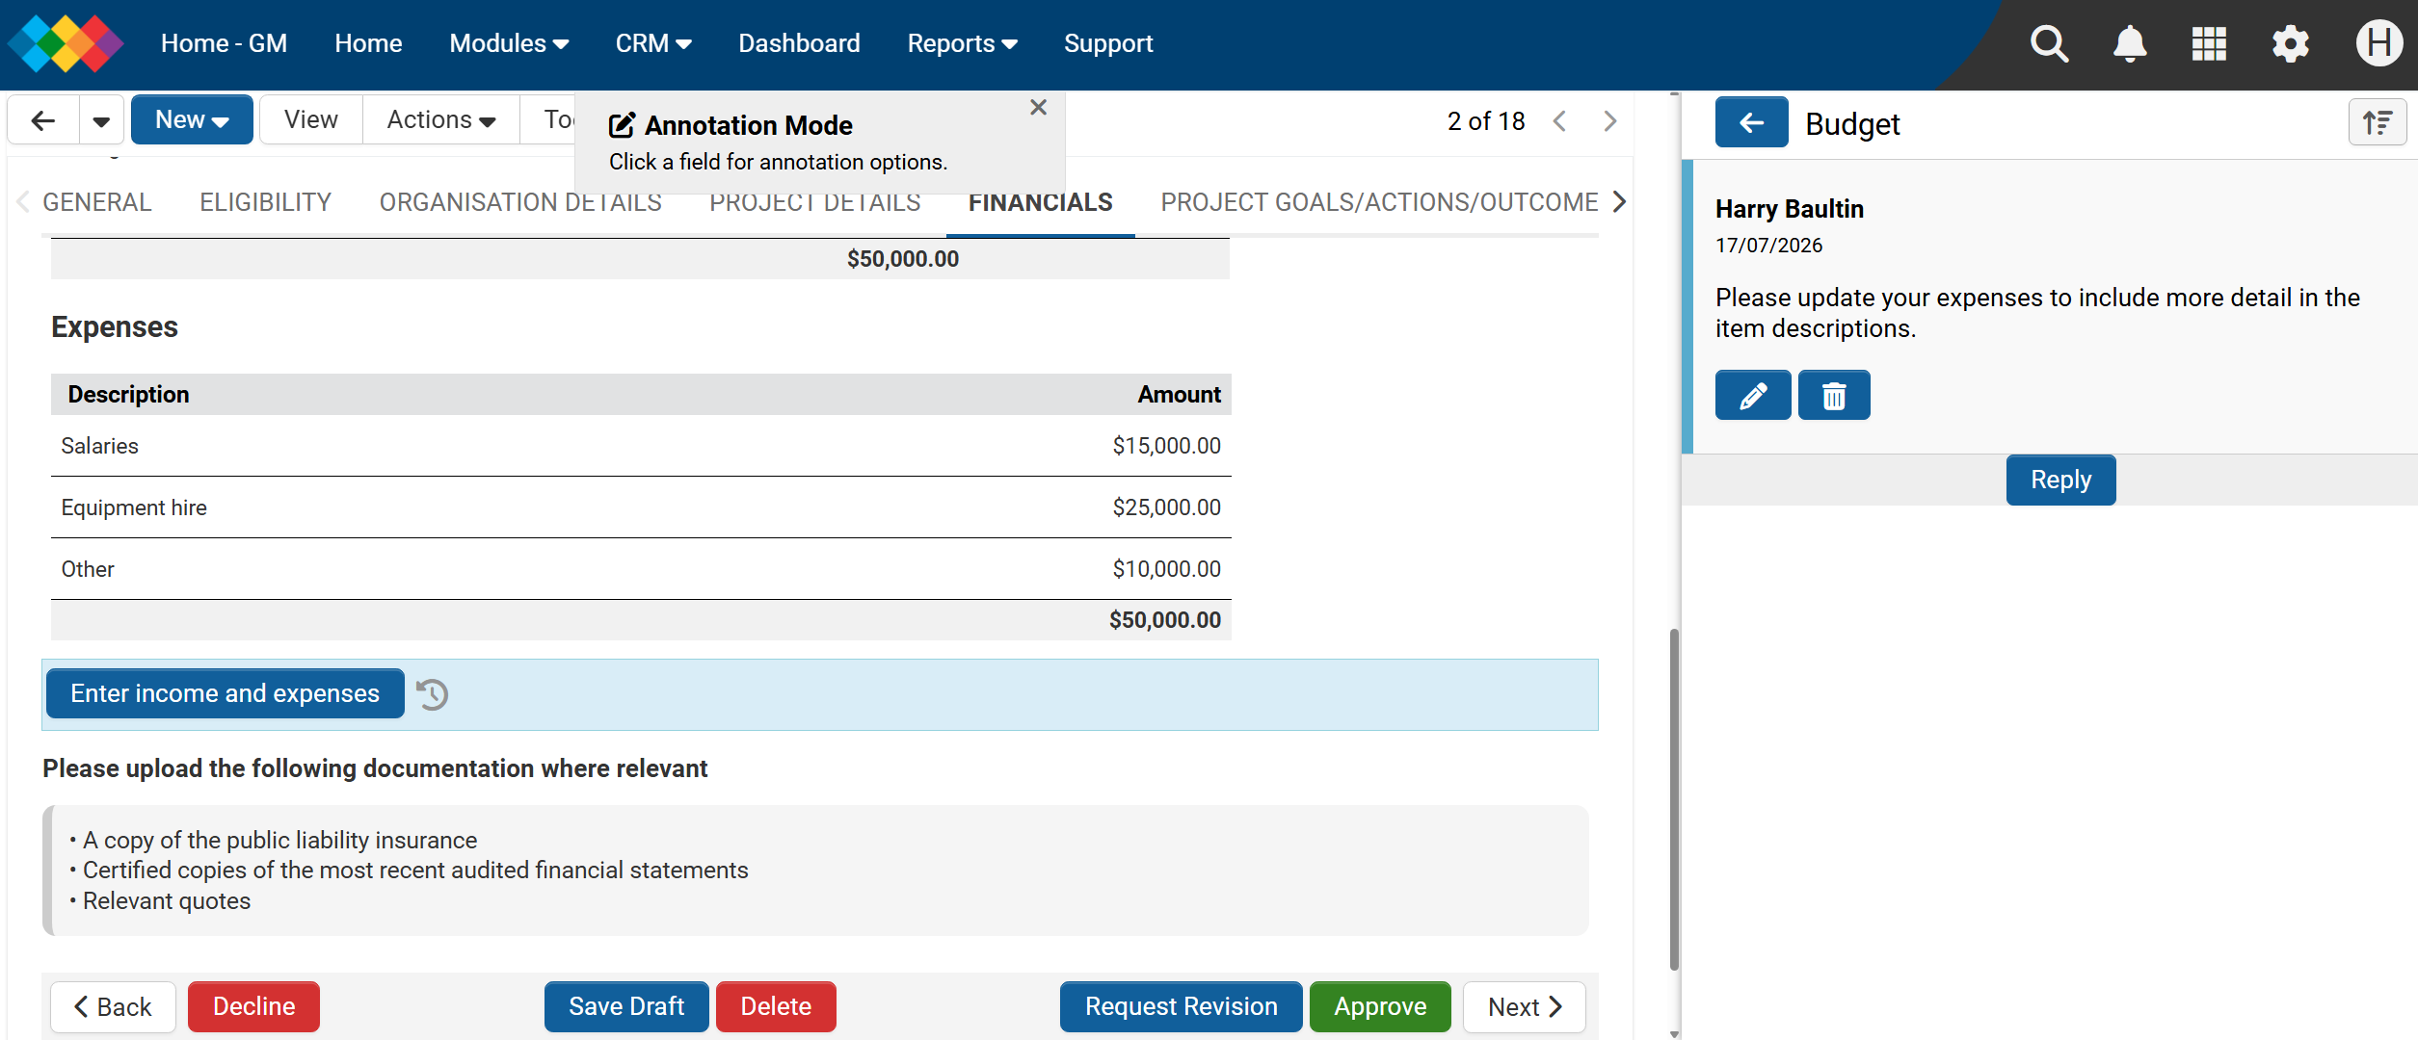This screenshot has width=2418, height=1040.
Task: Open notifications bell icon
Action: 2130,44
